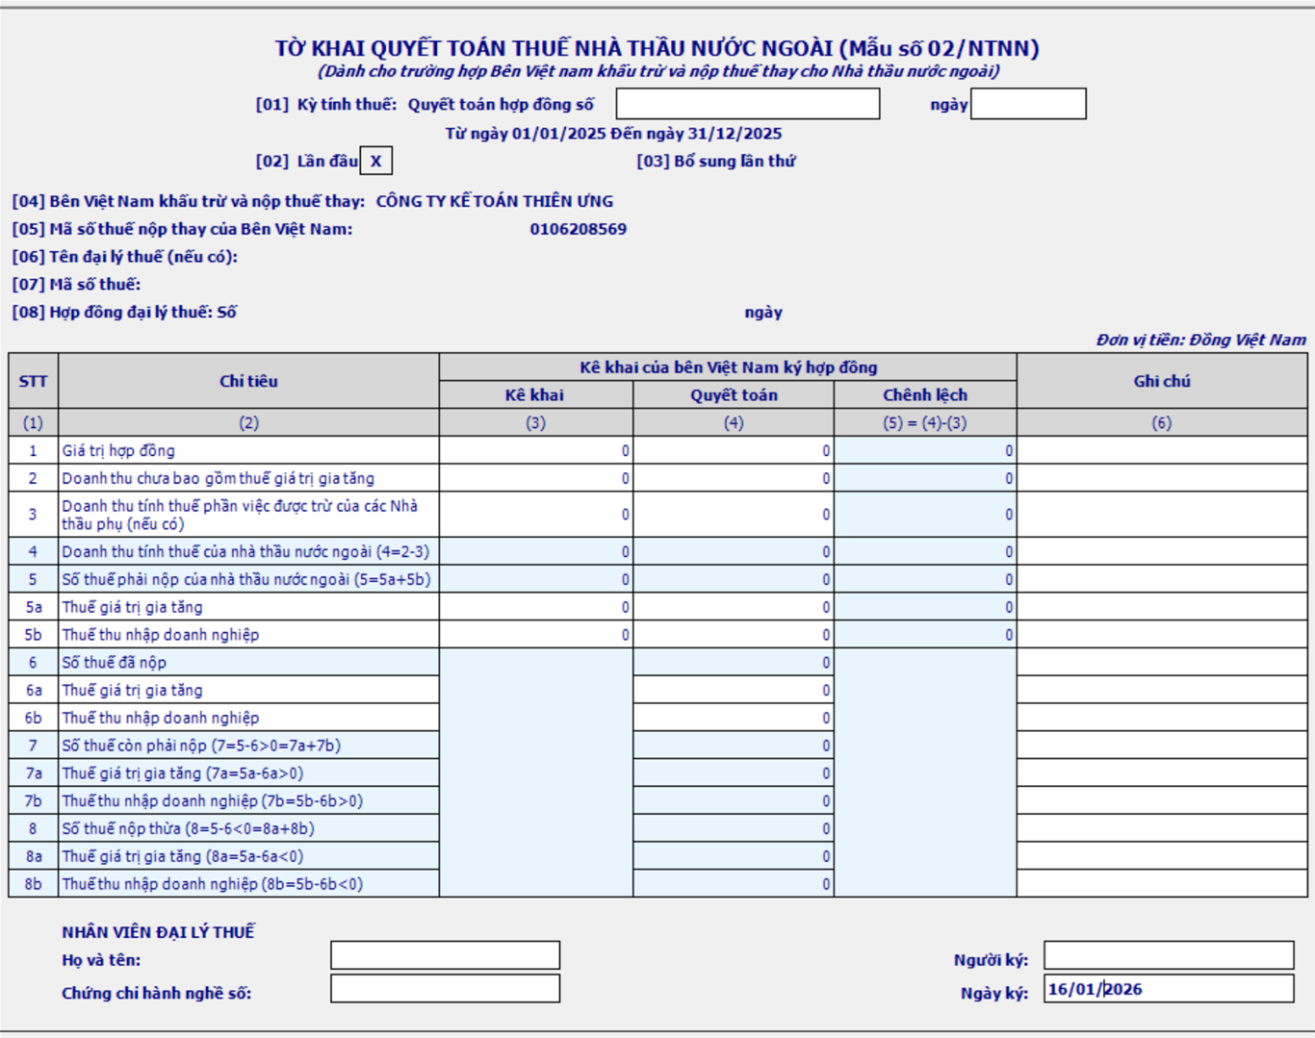
Task: Click Kê khai cell for Giá trị hợp đồng
Action: [x=536, y=451]
